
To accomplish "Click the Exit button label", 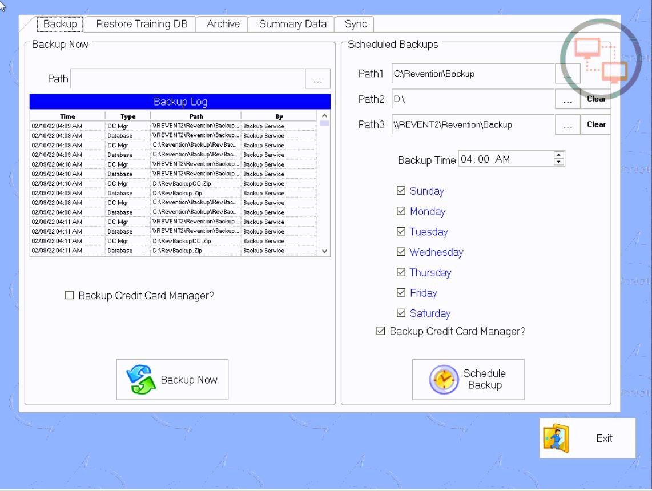I will [604, 438].
